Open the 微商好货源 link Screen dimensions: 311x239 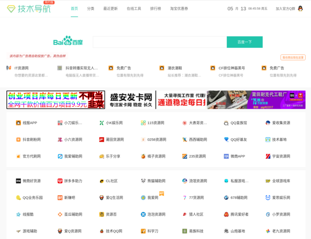coord(32,181)
